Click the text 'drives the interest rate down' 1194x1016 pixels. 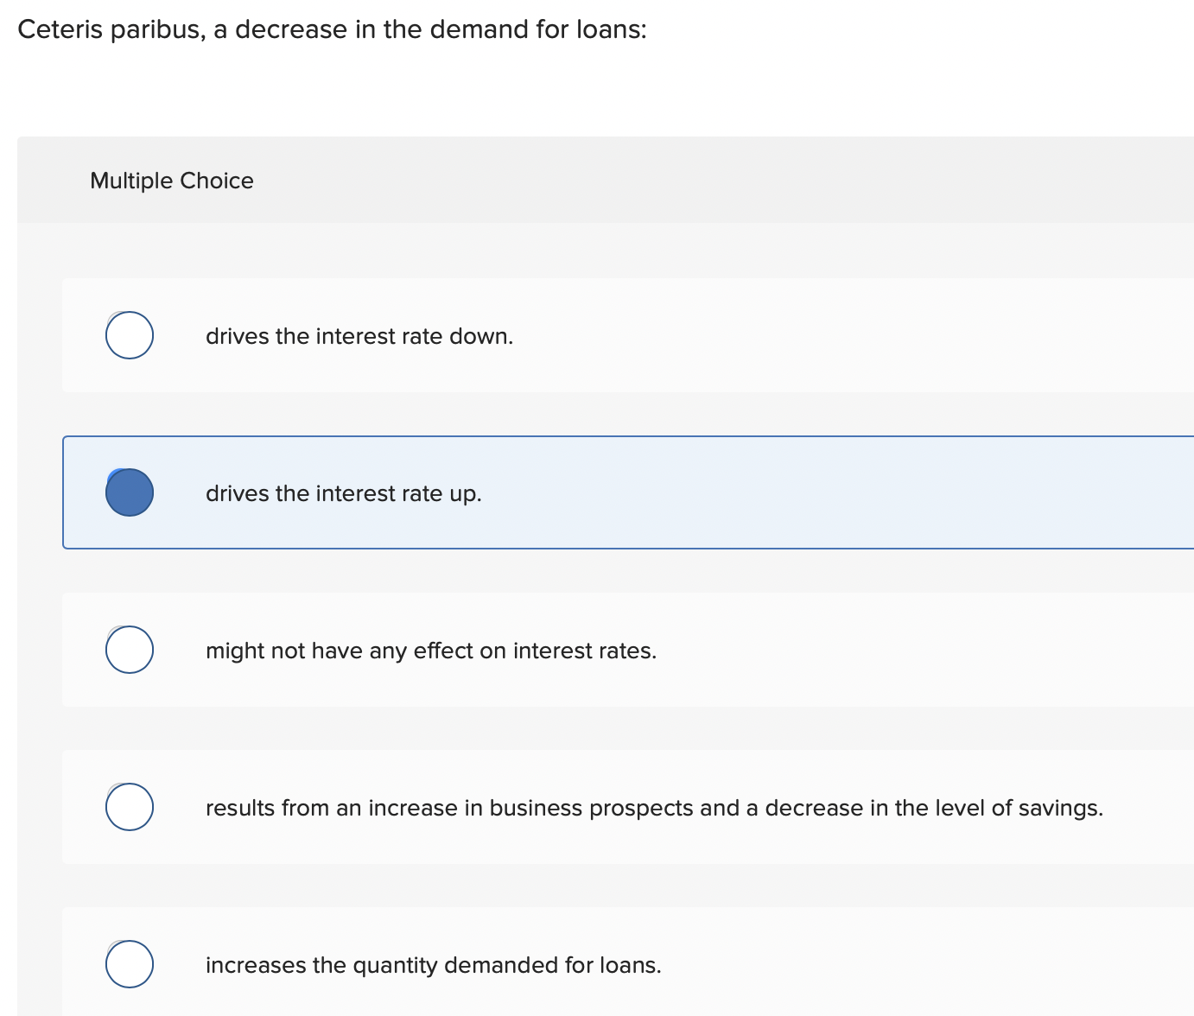(359, 336)
